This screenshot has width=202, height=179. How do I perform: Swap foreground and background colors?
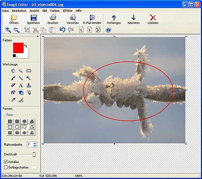tap(26, 46)
